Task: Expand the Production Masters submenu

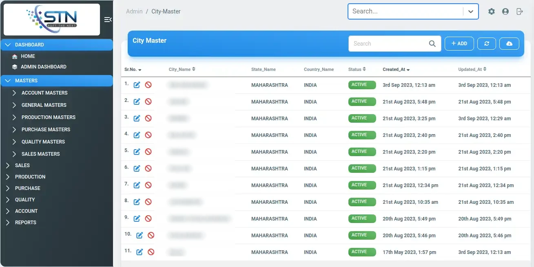Action: [x=48, y=117]
